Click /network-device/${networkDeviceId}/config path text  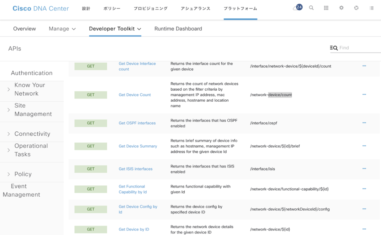pyautogui.click(x=290, y=209)
